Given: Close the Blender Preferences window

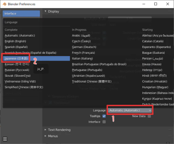Looking at the screenshot, I should 168,4.
